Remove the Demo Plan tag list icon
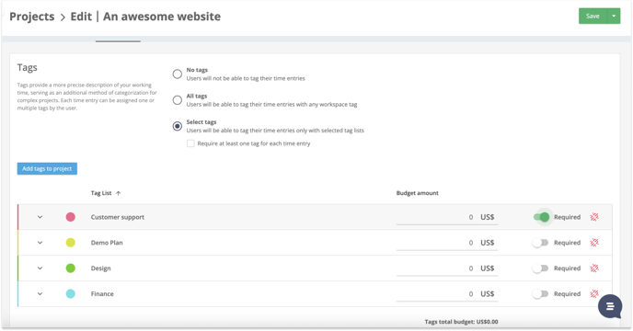This screenshot has width=633, height=331. [594, 243]
